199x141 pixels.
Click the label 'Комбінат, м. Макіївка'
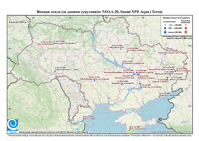click(160, 82)
